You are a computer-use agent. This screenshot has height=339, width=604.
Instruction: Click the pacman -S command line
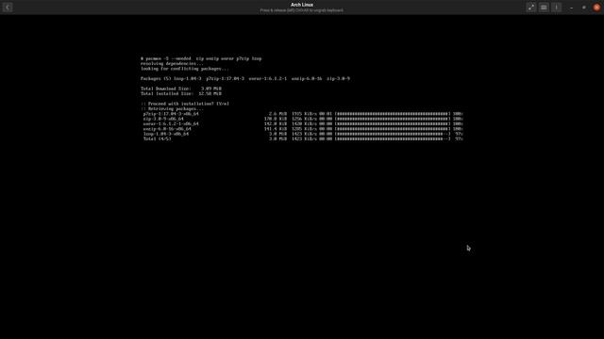point(201,58)
